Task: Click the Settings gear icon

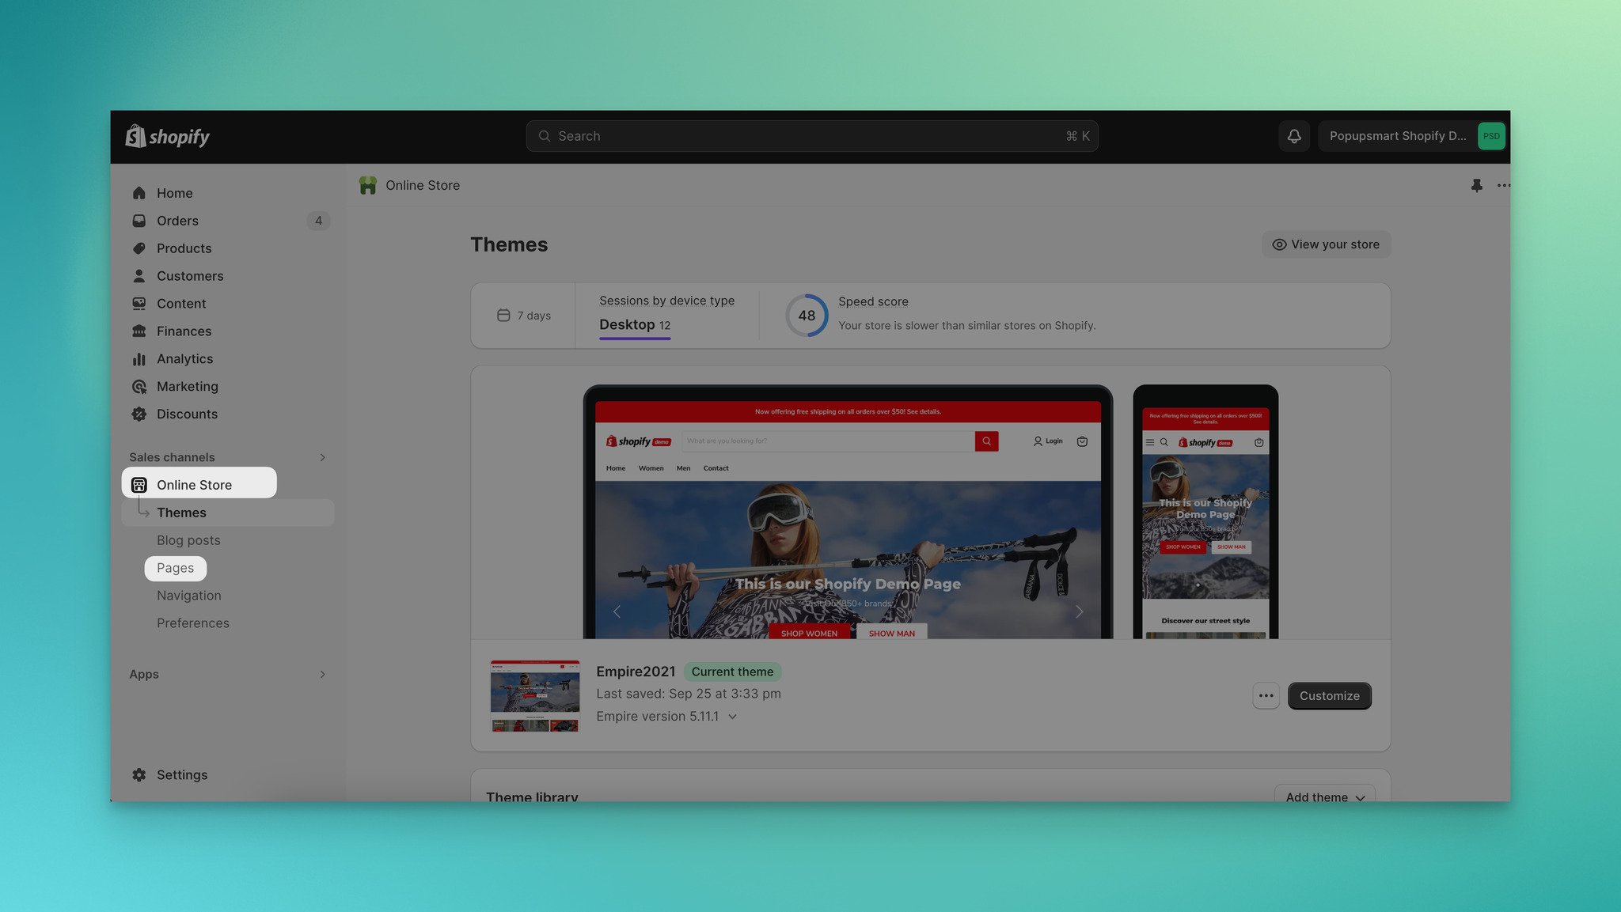Action: coord(139,775)
